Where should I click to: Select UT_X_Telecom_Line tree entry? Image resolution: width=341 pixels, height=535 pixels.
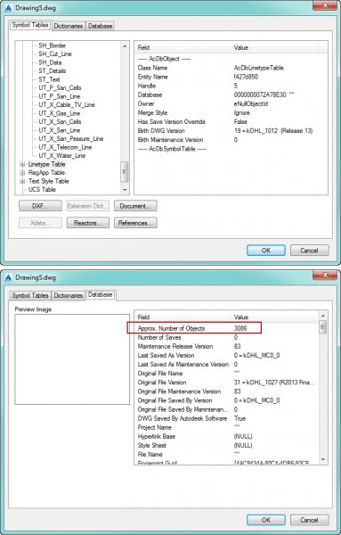[65, 147]
